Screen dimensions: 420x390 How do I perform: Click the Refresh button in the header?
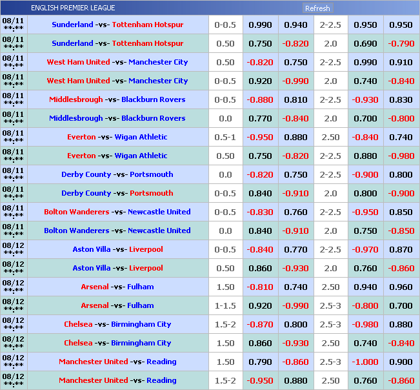pos(317,8)
